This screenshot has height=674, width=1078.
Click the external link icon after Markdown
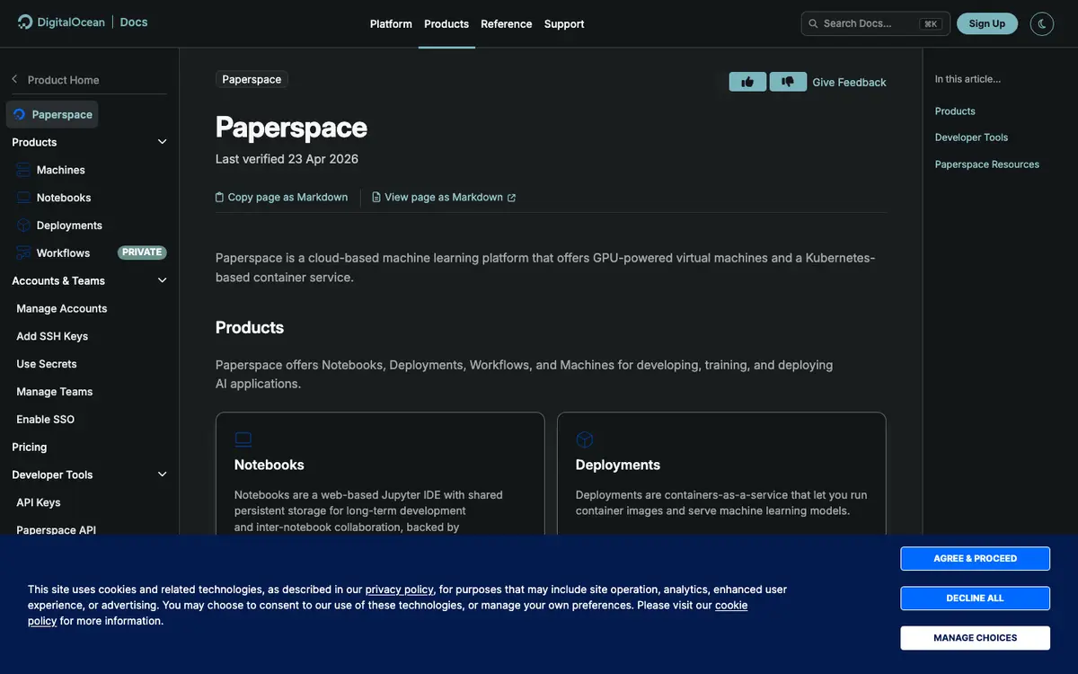(x=511, y=198)
